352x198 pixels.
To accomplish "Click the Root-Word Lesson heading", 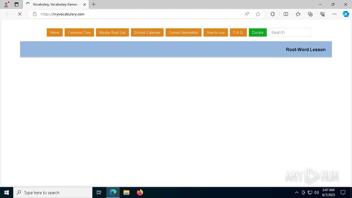I will click(306, 50).
